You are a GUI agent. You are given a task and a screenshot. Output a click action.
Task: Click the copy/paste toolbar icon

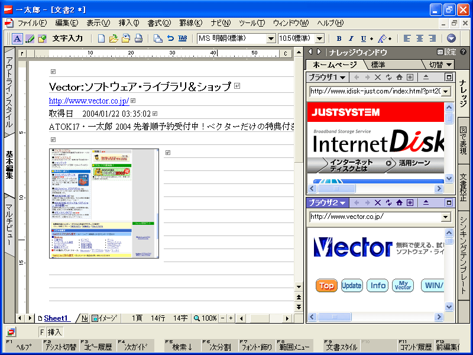(x=158, y=38)
